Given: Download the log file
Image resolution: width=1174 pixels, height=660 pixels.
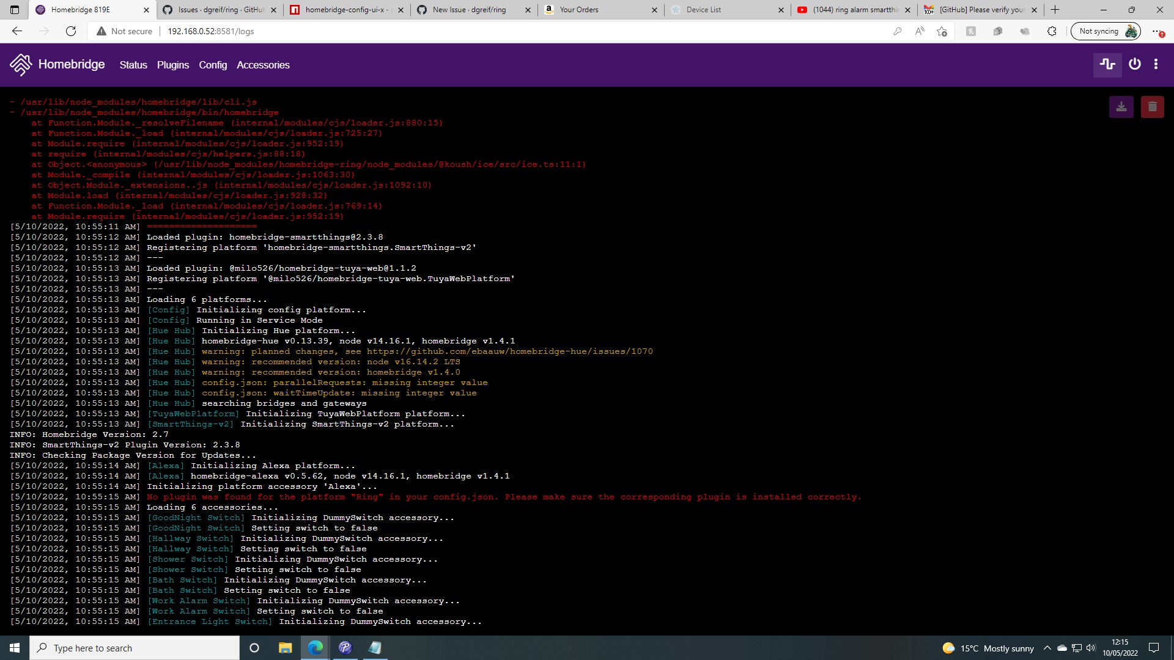Looking at the screenshot, I should click(x=1121, y=107).
